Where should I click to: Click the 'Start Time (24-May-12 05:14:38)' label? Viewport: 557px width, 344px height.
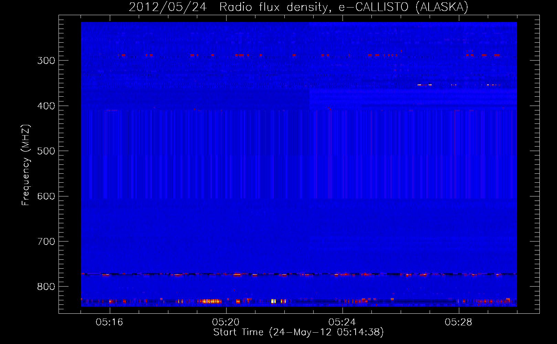298,332
